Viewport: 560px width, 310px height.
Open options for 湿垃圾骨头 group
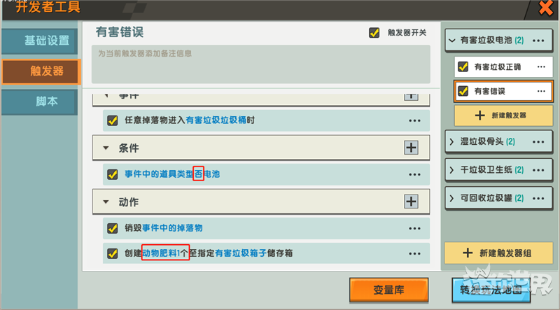(x=538, y=142)
